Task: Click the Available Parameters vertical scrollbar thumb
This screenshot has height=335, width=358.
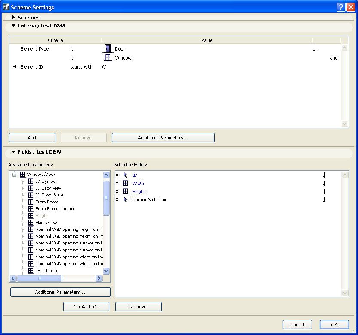Action: [x=106, y=198]
